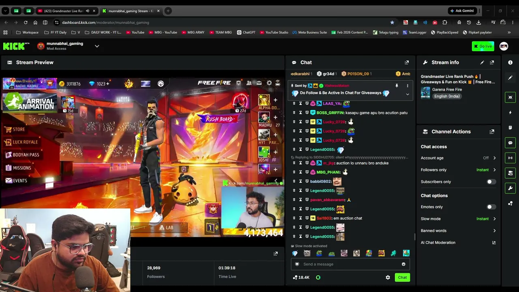Image resolution: width=519 pixels, height=292 pixels.
Task: Bookmark this page with the star icon
Action: click(392, 22)
